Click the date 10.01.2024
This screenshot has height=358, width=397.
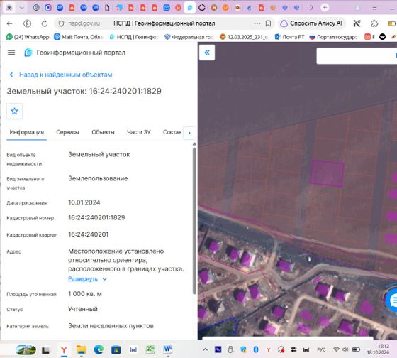84,202
